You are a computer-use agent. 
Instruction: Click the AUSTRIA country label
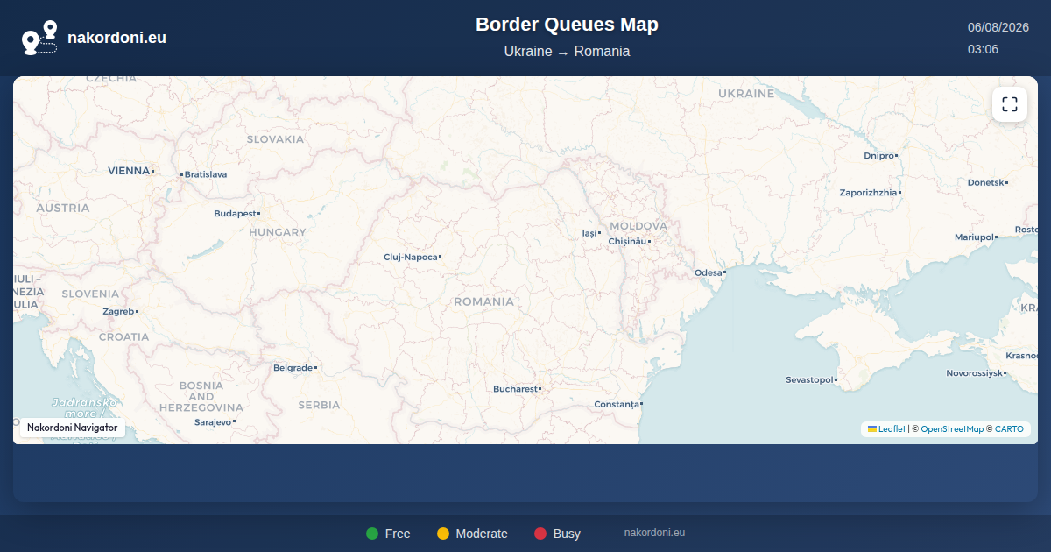[x=62, y=208]
